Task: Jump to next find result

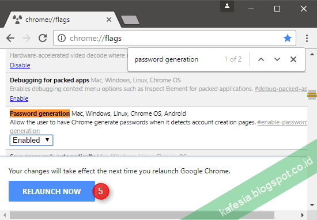Action: [277, 59]
